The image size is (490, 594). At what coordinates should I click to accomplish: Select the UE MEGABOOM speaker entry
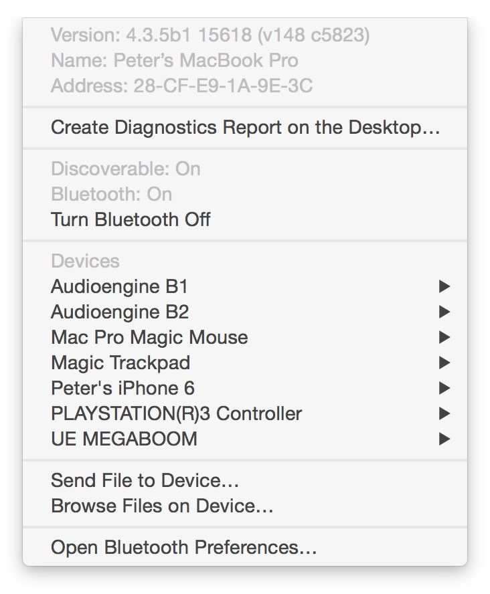click(x=124, y=439)
